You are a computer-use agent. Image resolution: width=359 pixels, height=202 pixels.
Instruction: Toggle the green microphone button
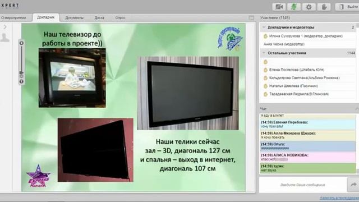point(294,7)
